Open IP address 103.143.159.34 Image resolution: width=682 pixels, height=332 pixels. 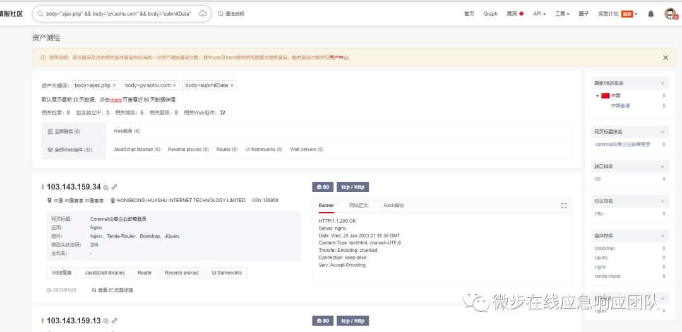tap(73, 187)
